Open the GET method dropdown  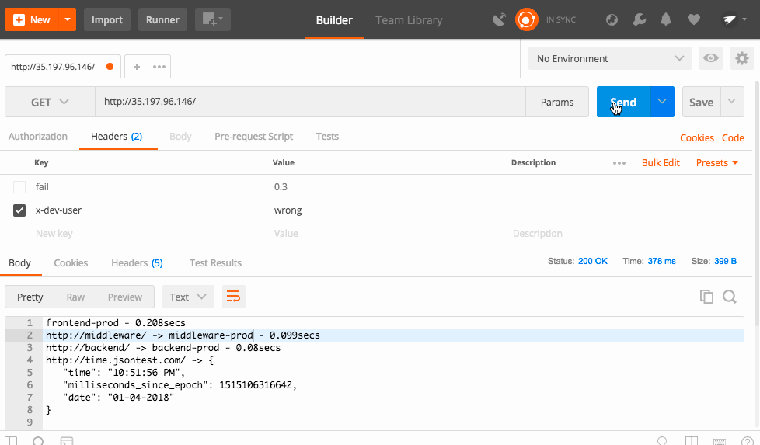(x=50, y=103)
